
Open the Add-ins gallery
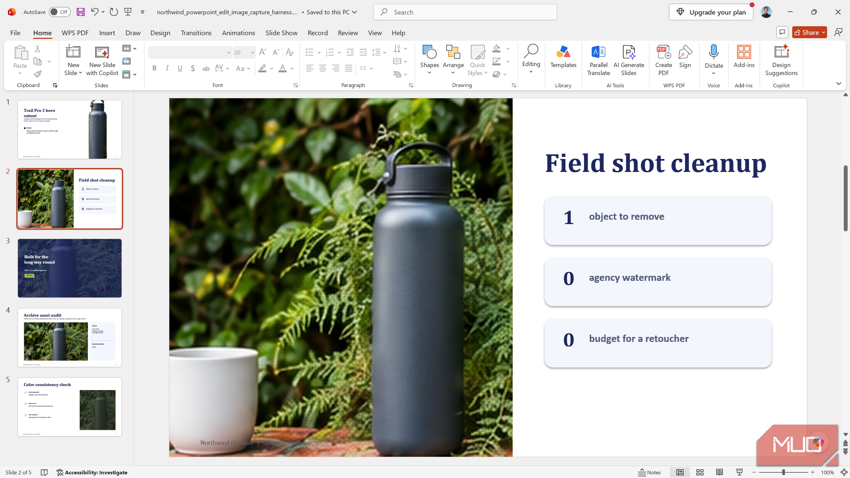(744, 56)
